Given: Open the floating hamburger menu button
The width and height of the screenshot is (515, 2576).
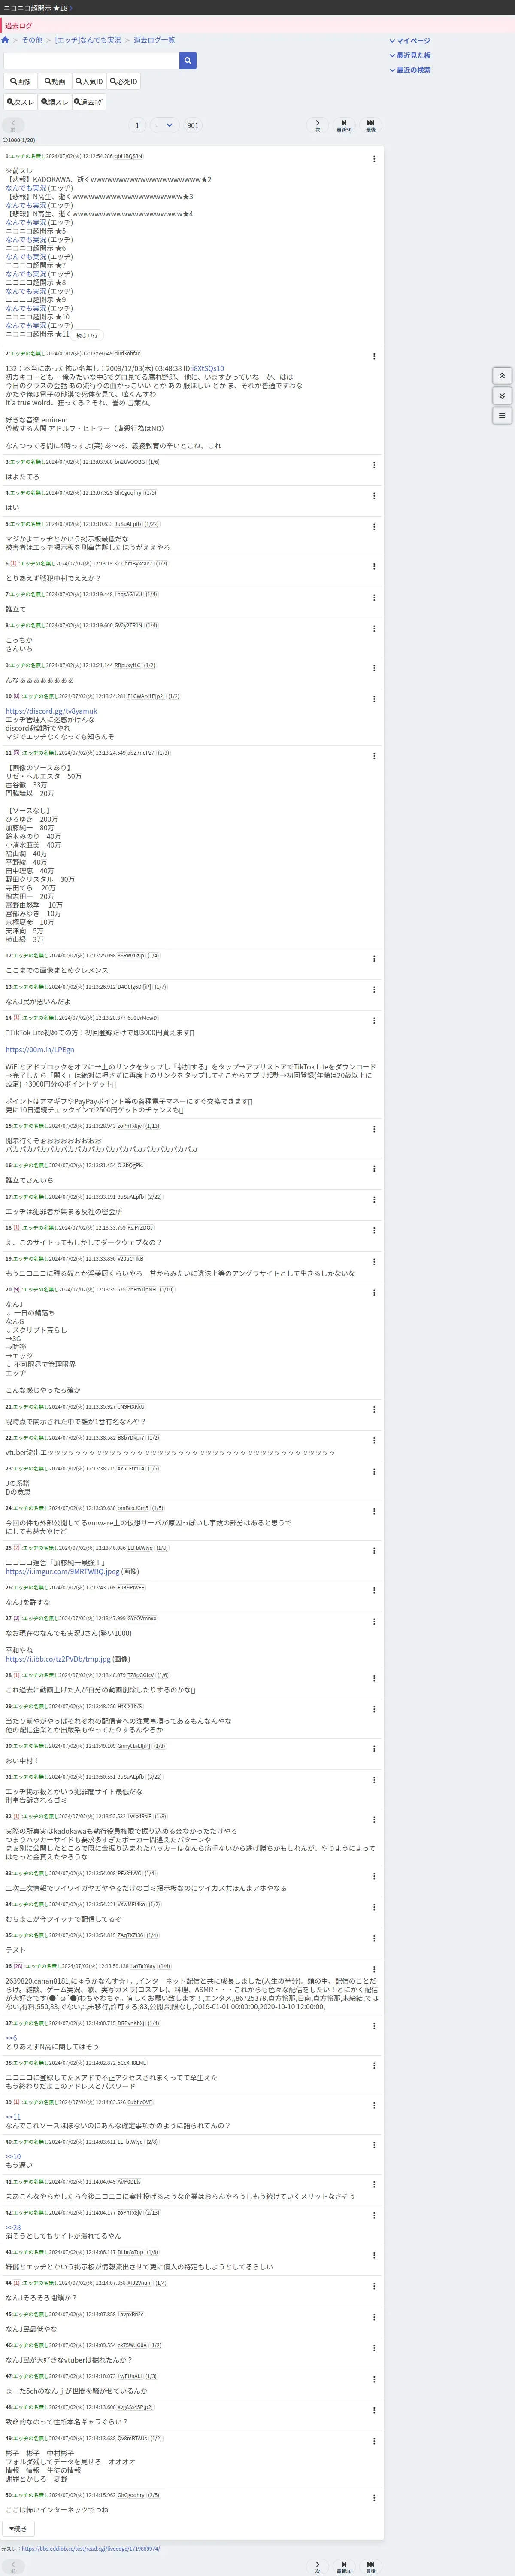Looking at the screenshot, I should (x=502, y=415).
